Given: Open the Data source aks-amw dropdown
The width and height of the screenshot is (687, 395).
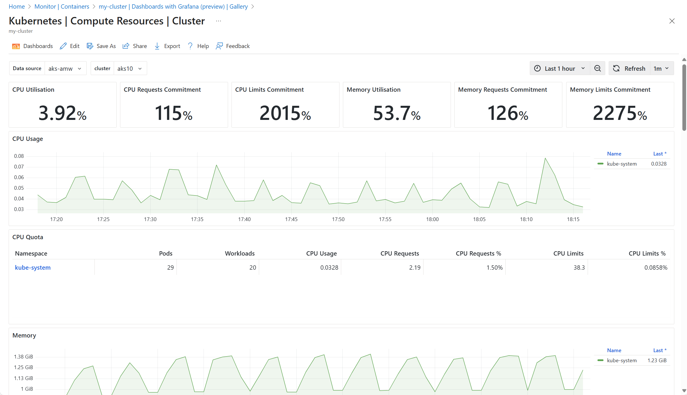Looking at the screenshot, I should [x=65, y=68].
